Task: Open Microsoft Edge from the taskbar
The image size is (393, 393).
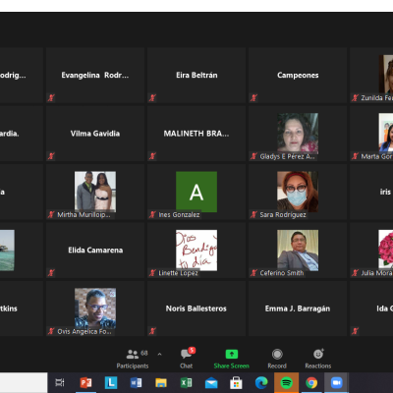Action: 261,382
